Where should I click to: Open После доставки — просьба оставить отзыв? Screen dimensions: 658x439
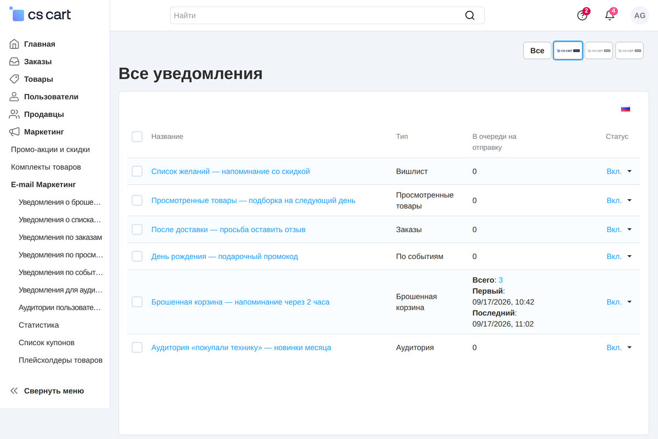point(228,229)
